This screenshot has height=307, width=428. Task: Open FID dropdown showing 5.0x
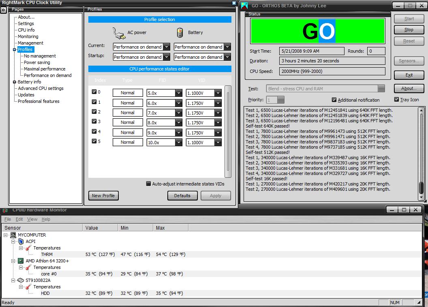[178, 93]
